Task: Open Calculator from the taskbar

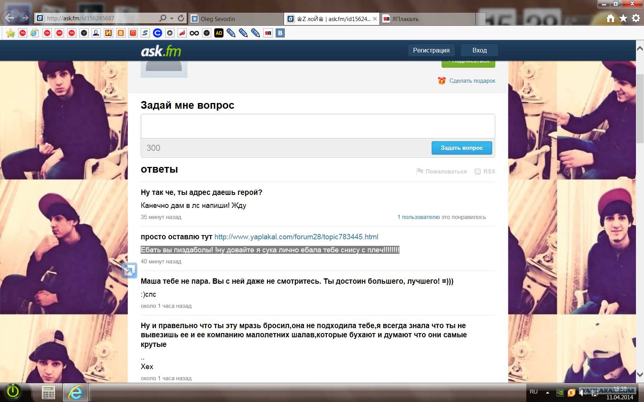Action: coord(49,392)
